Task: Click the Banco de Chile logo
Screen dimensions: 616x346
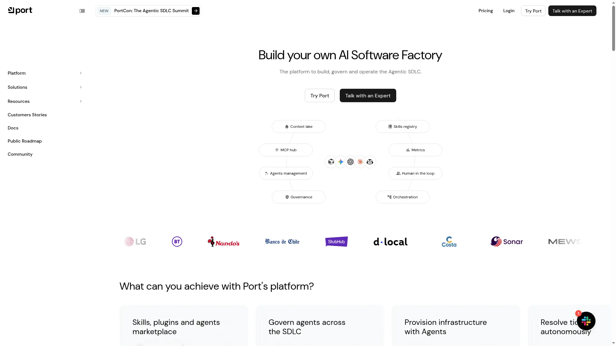Action: click(x=282, y=242)
